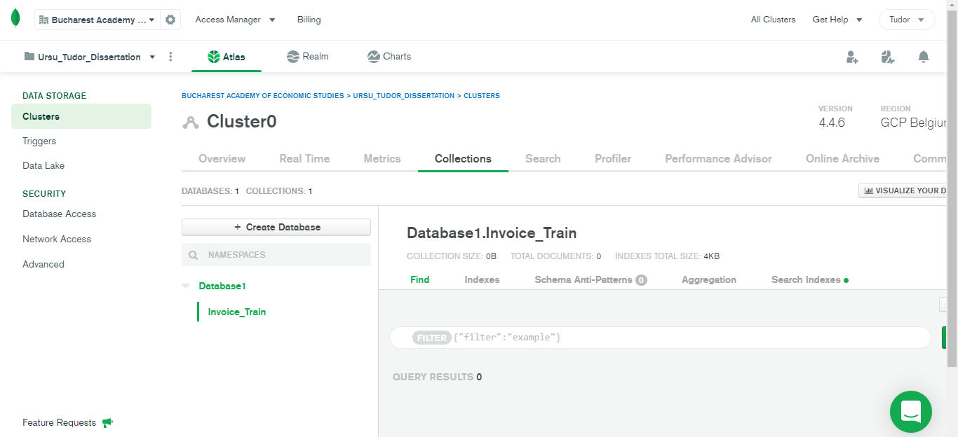The image size is (958, 437).
Task: Open the bell notifications icon
Action: click(x=924, y=57)
